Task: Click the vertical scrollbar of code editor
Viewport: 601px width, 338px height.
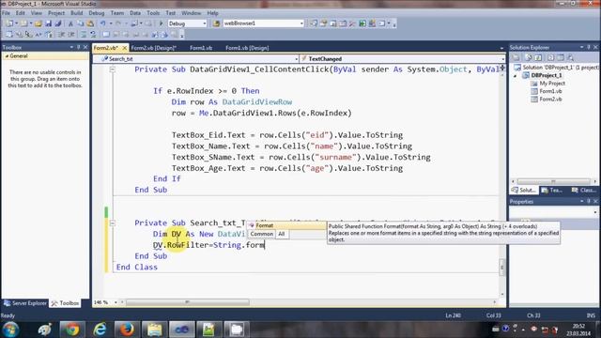Action: pos(502,268)
